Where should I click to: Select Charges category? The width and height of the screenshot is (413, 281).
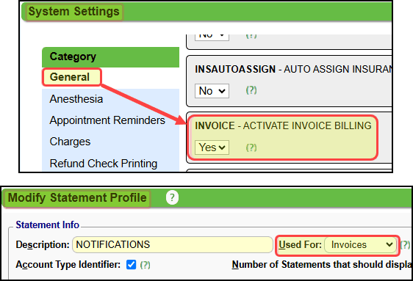[x=70, y=142]
